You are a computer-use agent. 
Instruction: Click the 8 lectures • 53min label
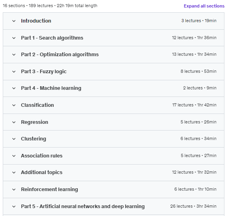[x=198, y=71]
